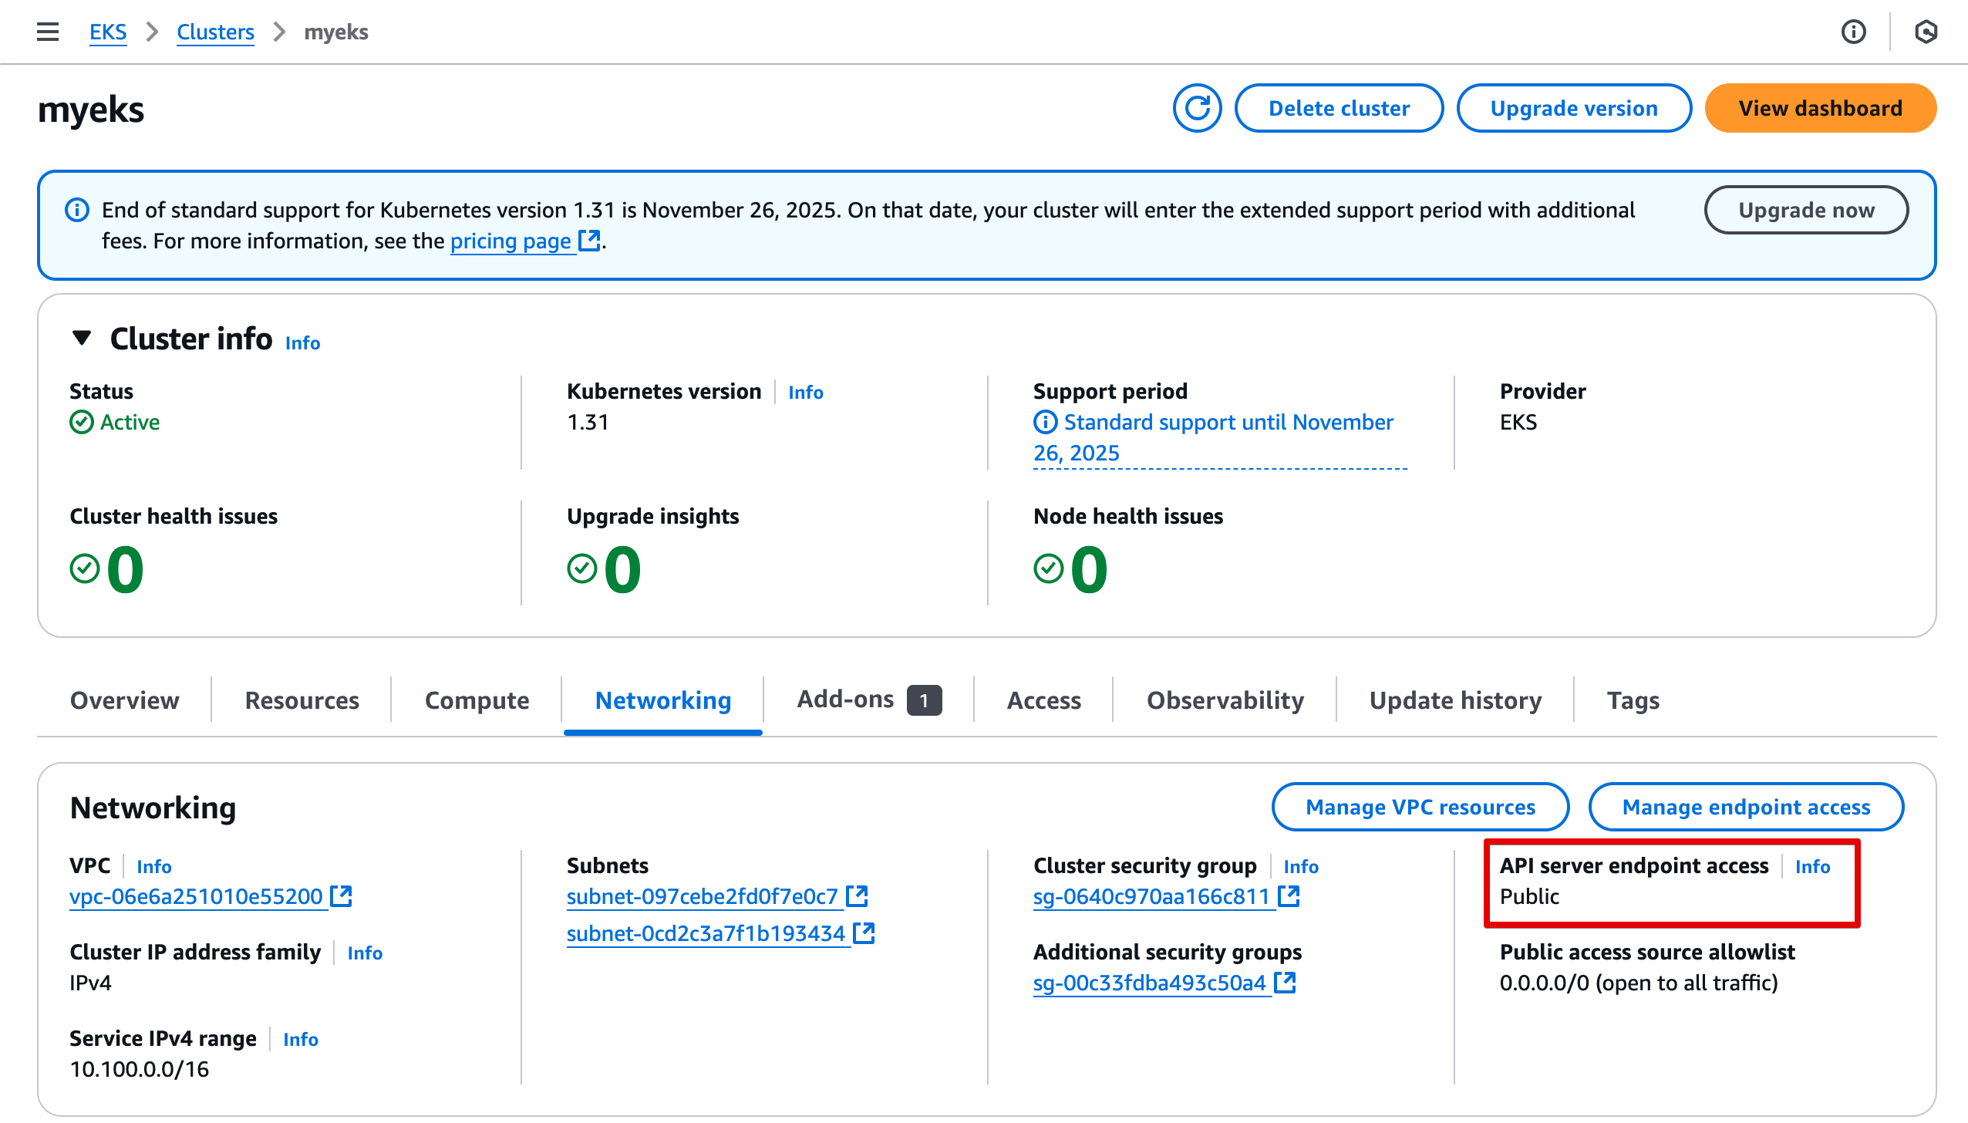
Task: Click the Kubernetes version value 1.31
Action: pos(588,422)
